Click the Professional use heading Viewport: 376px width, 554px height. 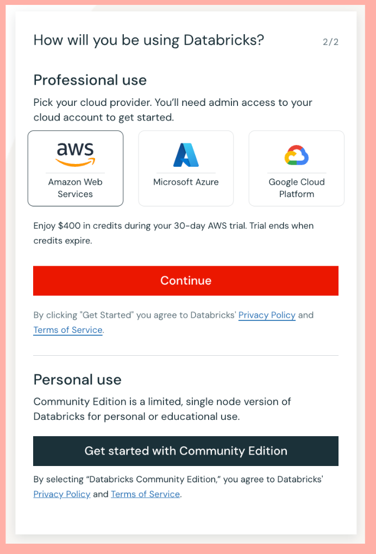[90, 80]
